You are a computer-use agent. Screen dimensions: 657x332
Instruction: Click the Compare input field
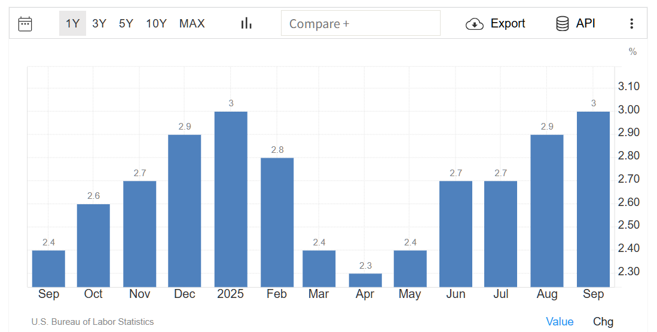(360, 24)
